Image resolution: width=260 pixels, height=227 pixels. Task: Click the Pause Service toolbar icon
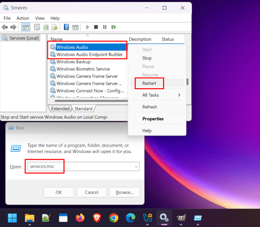tap(105, 27)
